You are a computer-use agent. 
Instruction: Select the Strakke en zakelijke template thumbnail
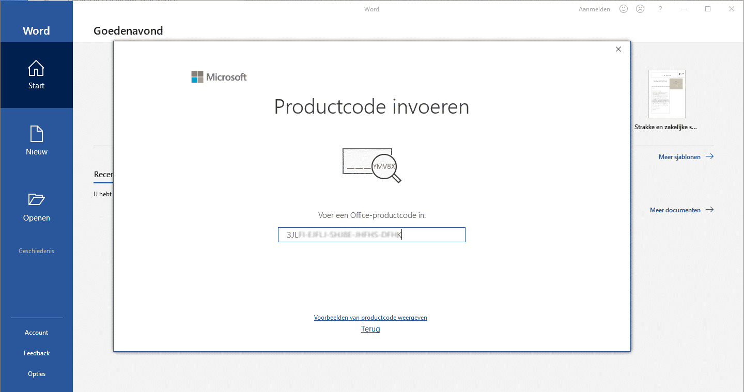pyautogui.click(x=667, y=94)
